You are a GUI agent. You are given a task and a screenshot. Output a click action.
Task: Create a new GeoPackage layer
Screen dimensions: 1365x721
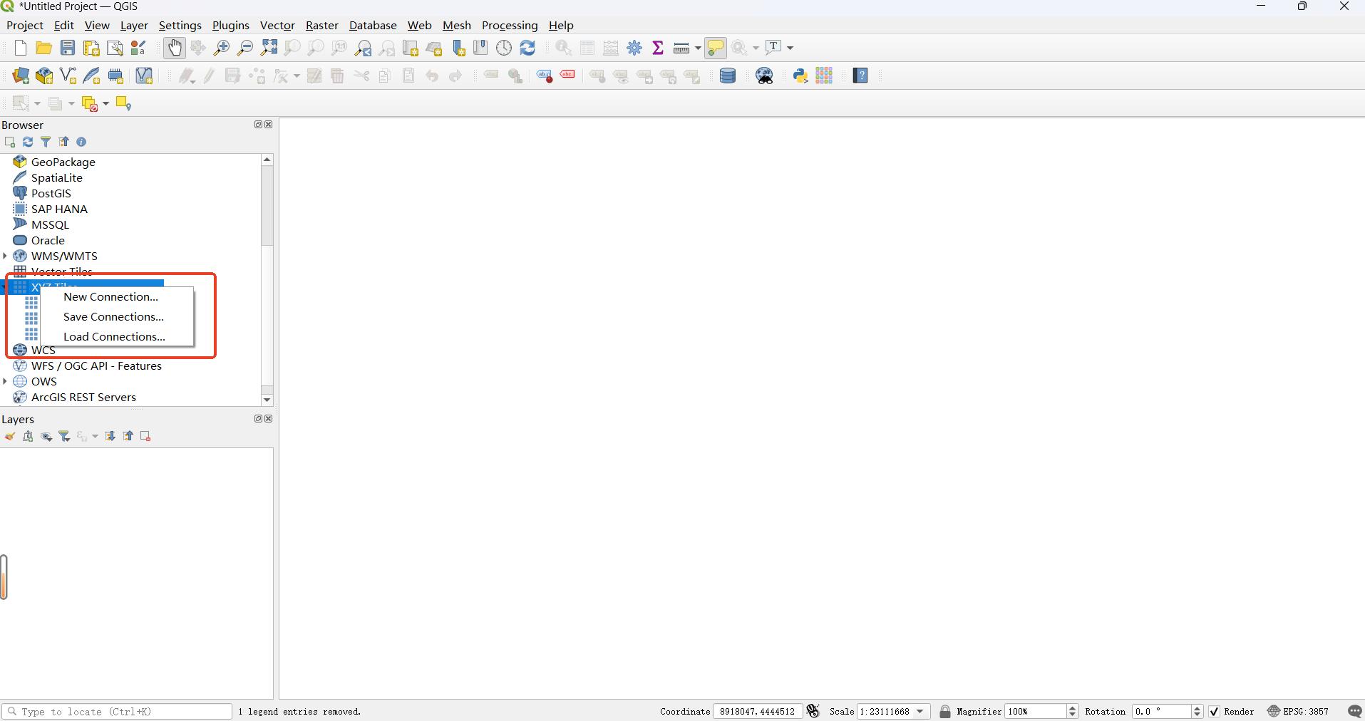[x=44, y=76]
